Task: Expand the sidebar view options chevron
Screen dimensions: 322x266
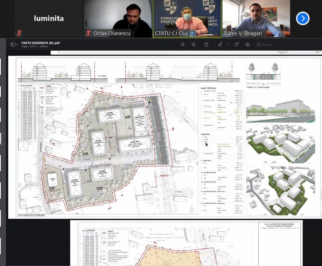Action: point(17,45)
